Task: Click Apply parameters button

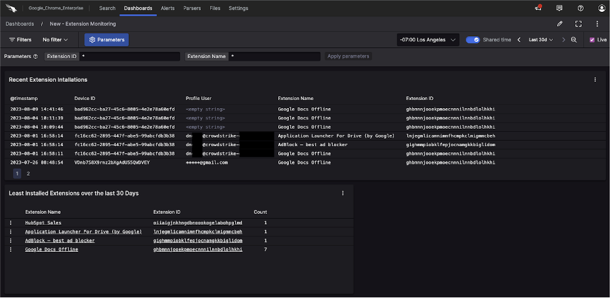Action: click(x=348, y=56)
